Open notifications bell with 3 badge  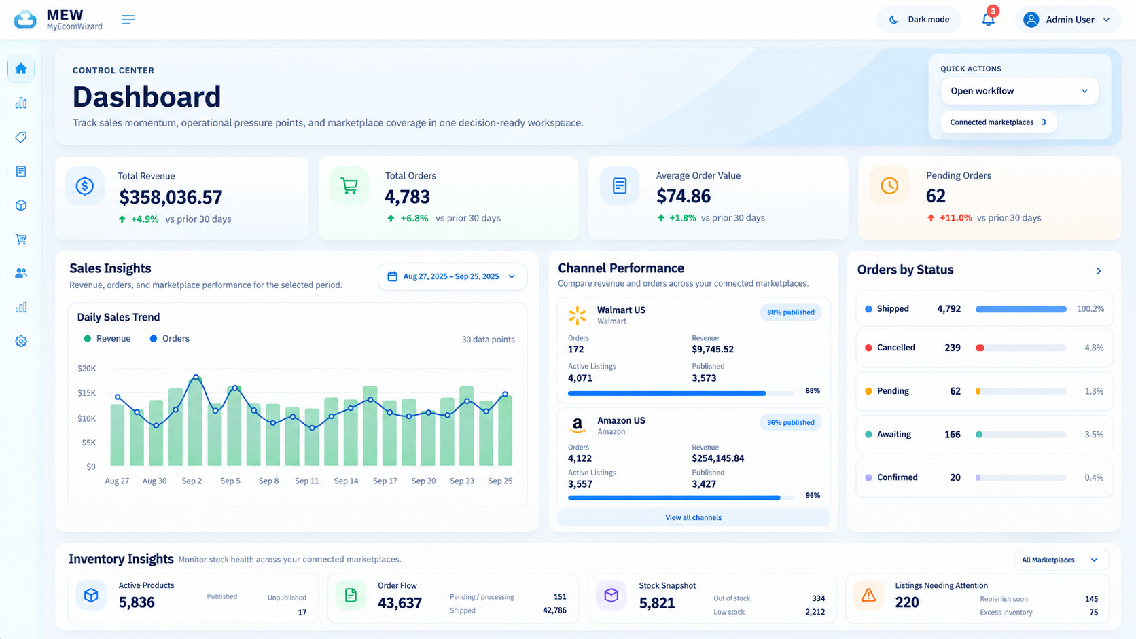click(x=989, y=19)
